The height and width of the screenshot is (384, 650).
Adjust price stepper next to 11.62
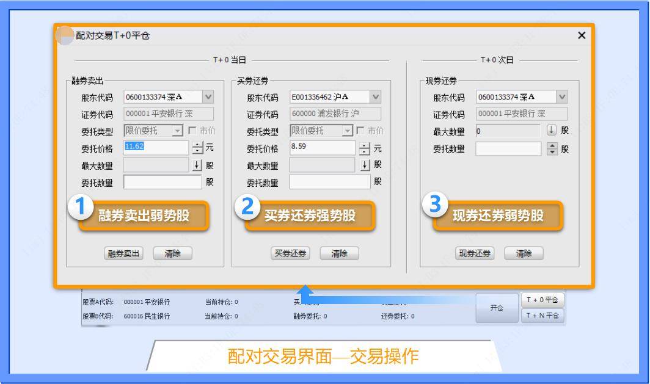[198, 148]
